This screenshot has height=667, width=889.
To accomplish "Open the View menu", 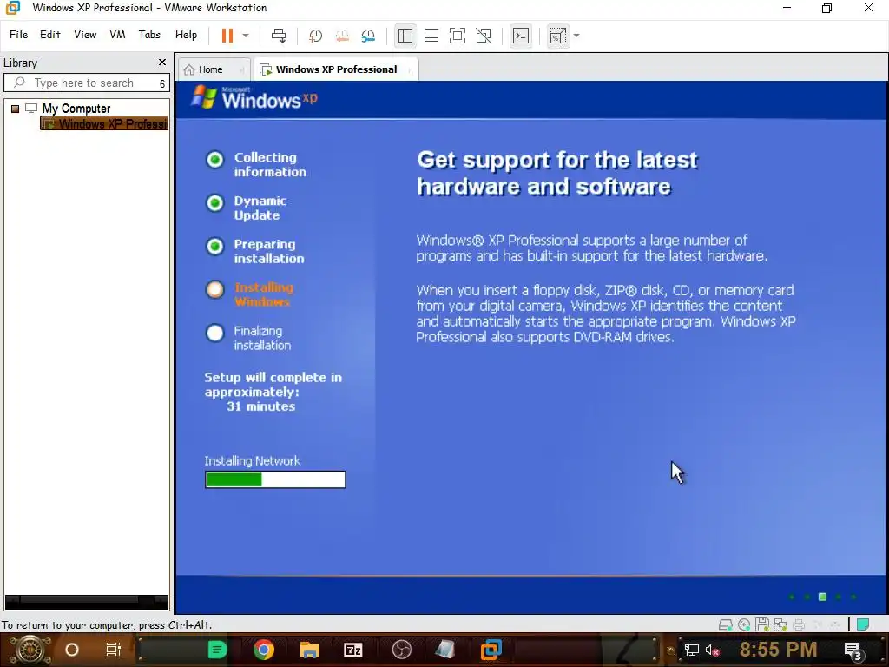I will 85,35.
